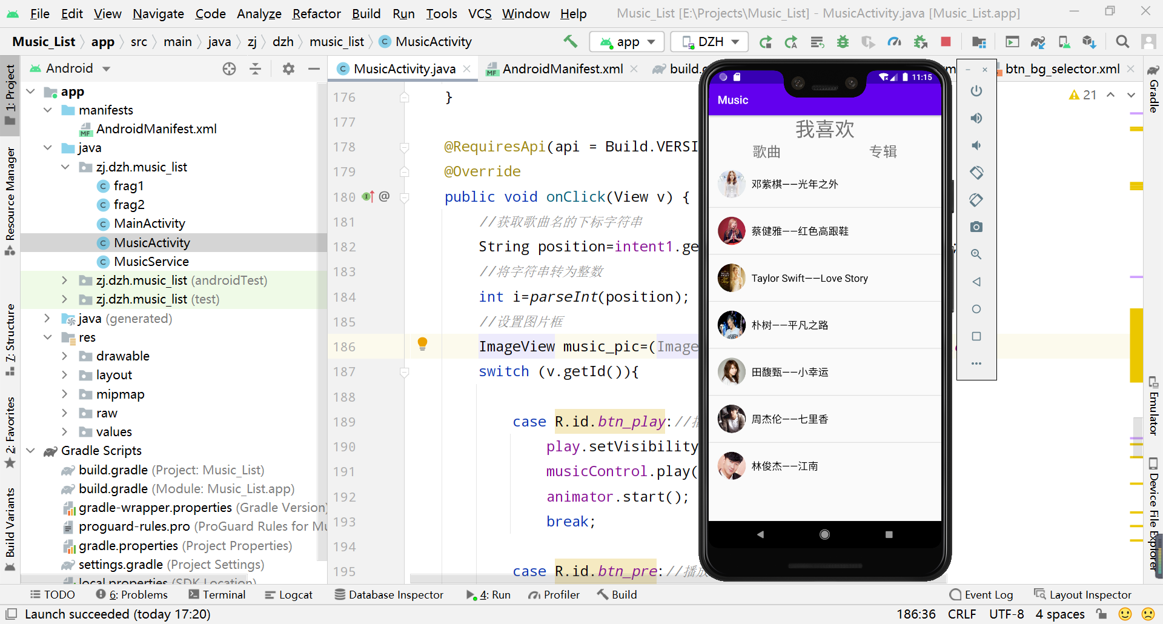Open the Refactor menu
1163x624 pixels.
point(316,13)
